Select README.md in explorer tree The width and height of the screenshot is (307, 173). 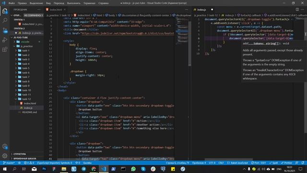(x=27, y=112)
